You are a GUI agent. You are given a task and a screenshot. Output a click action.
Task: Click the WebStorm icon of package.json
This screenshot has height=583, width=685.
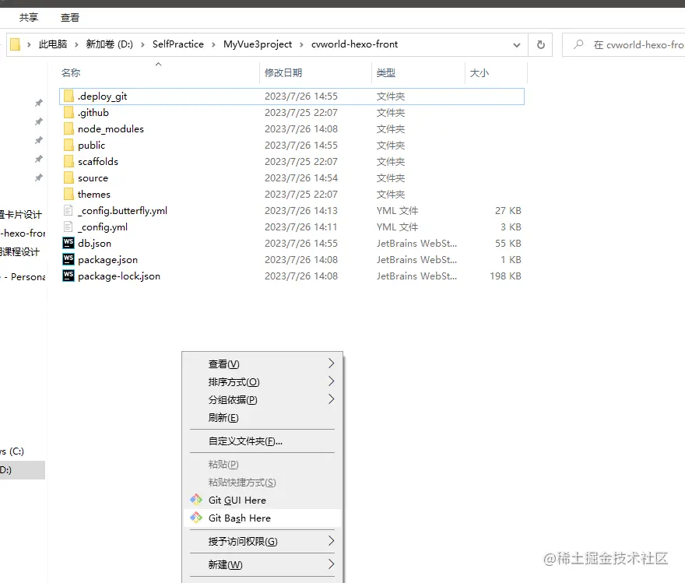pos(68,259)
